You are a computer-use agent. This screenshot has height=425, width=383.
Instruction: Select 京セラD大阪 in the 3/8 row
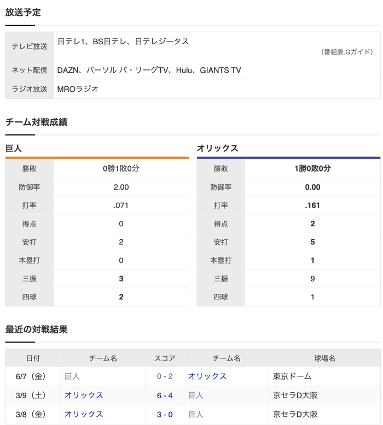[295, 414]
